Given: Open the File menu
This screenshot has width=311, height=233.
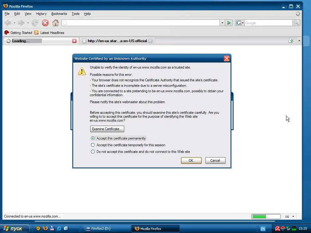Looking at the screenshot, I should coord(7,14).
